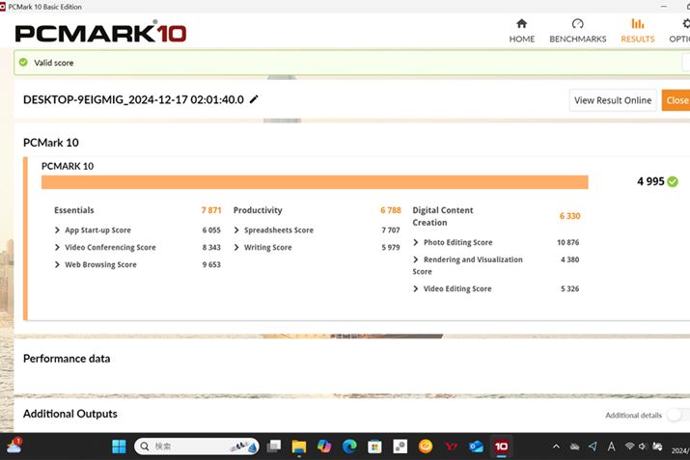Click the Additional Outputs heading

pos(70,414)
